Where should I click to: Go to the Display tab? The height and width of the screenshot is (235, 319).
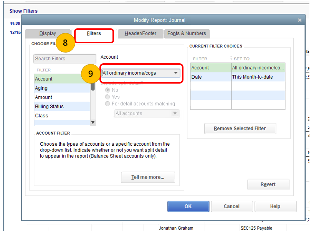[x=48, y=33]
